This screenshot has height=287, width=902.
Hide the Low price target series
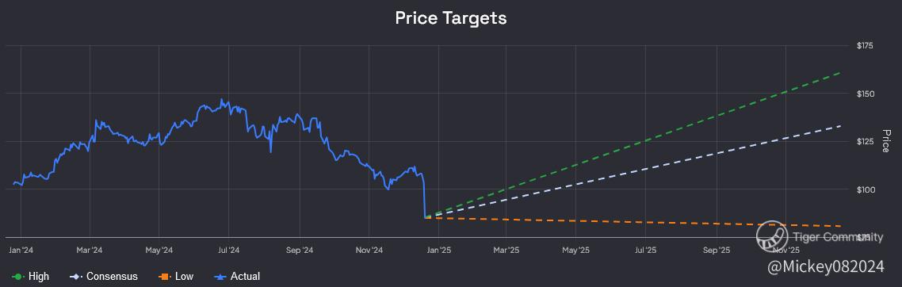pyautogui.click(x=184, y=277)
